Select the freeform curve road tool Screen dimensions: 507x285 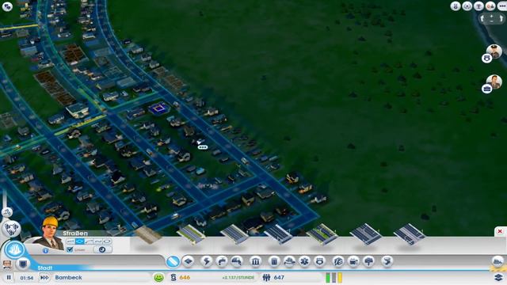pos(98,241)
